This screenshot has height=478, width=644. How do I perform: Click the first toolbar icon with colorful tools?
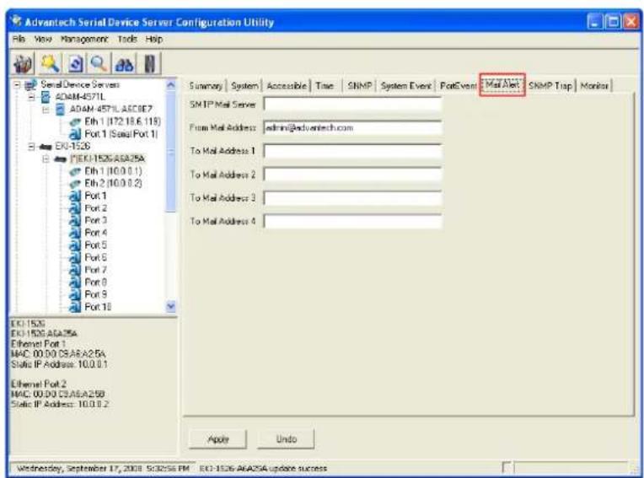coord(24,64)
